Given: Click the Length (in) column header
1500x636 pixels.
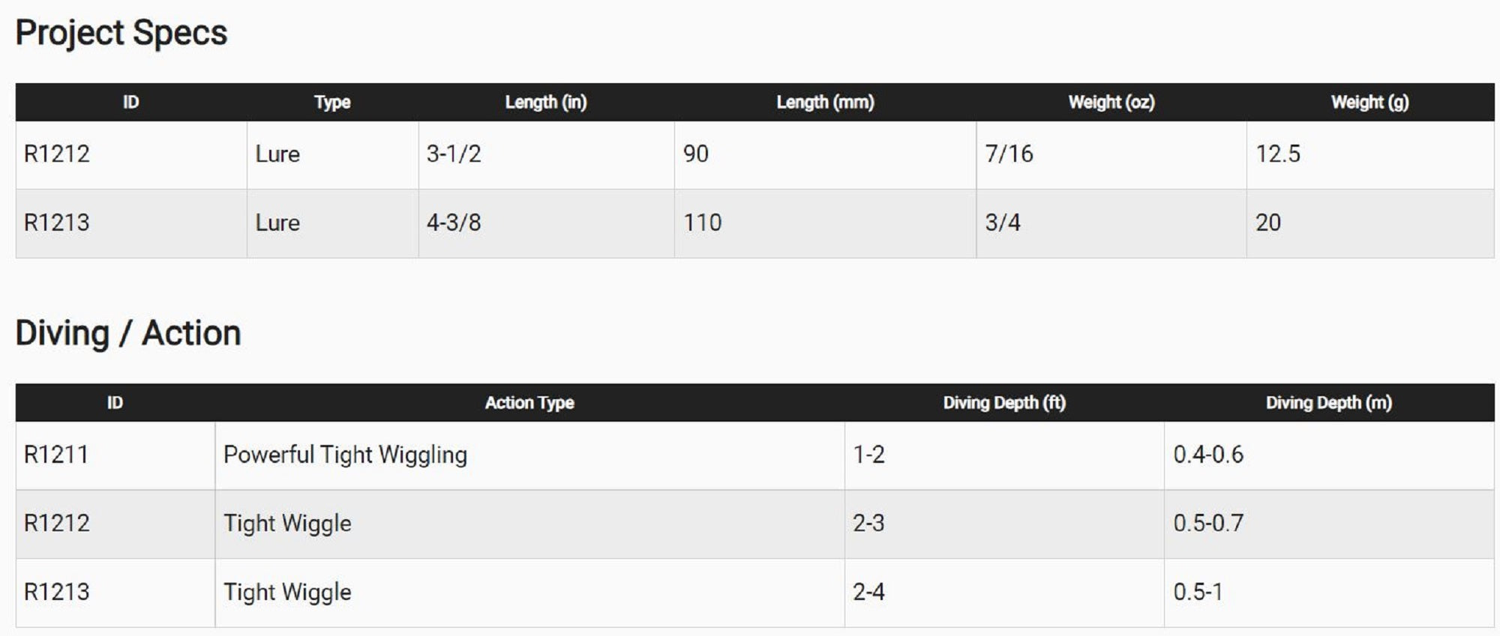Looking at the screenshot, I should 545,102.
